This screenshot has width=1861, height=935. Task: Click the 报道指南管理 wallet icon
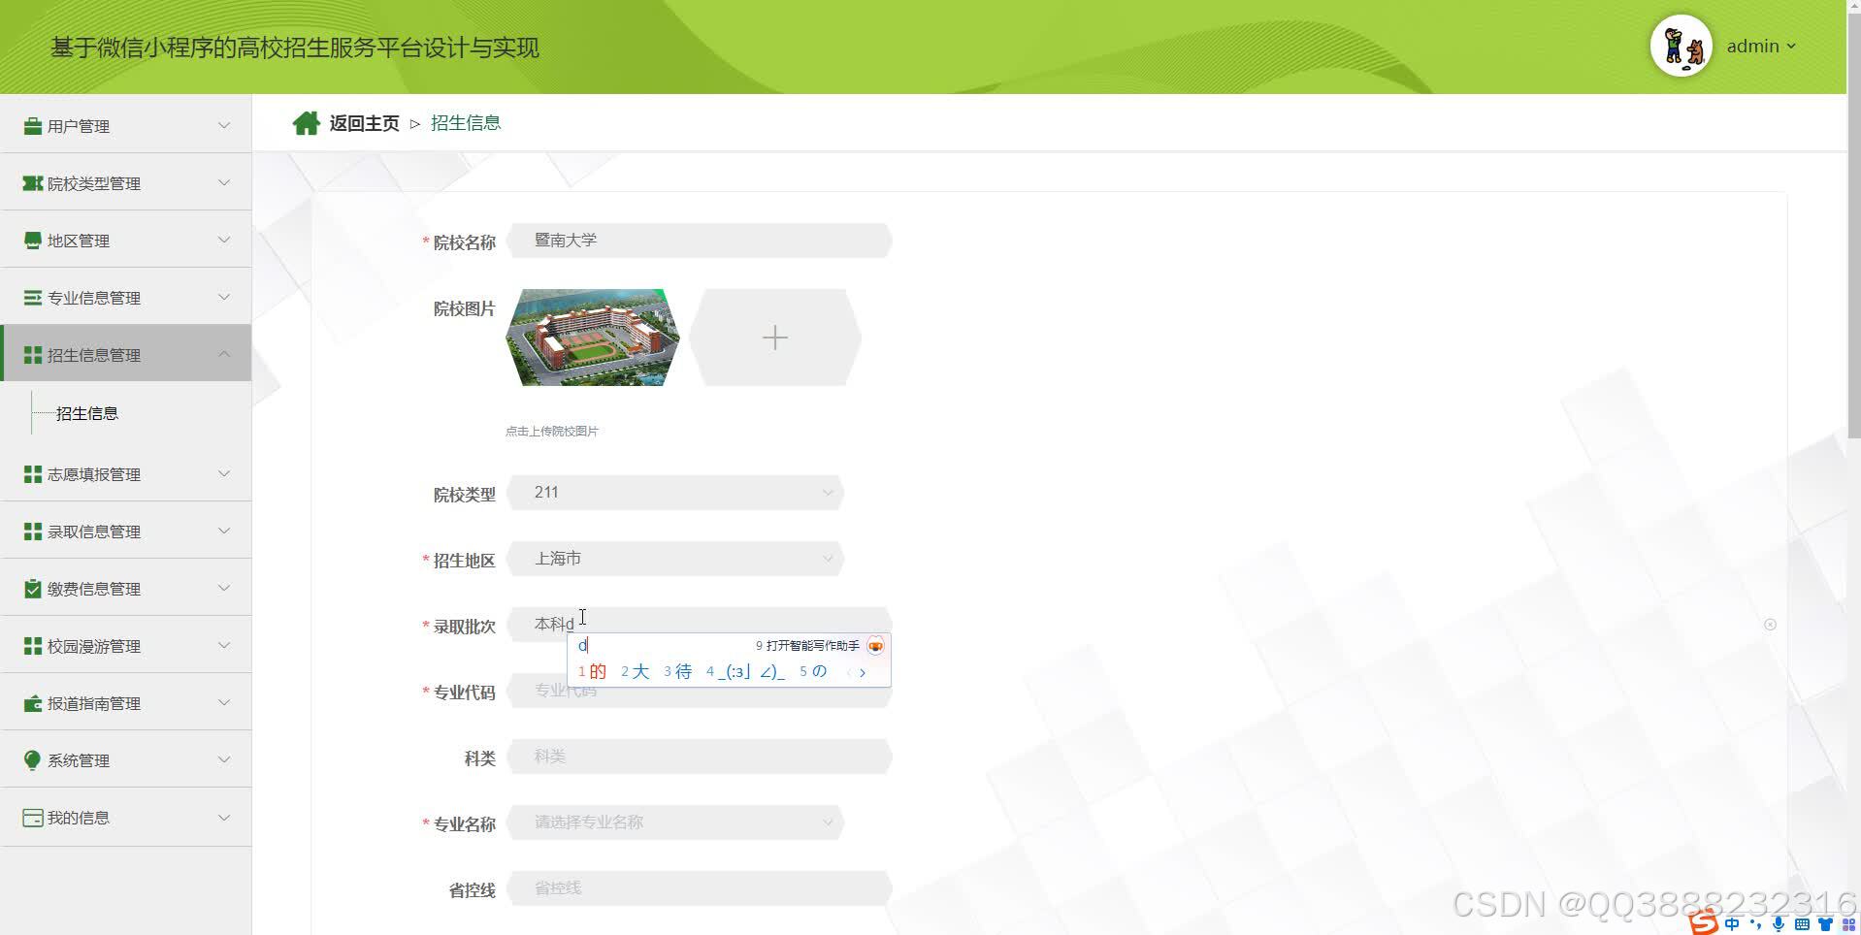point(32,703)
